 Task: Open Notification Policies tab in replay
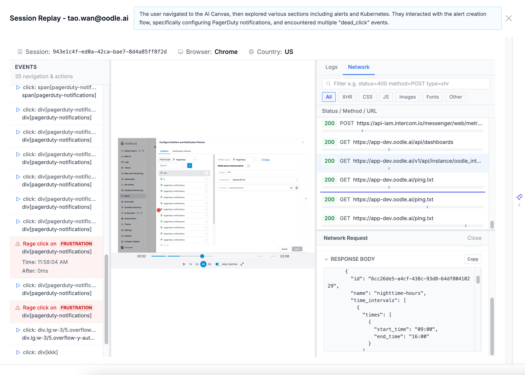coord(182,151)
